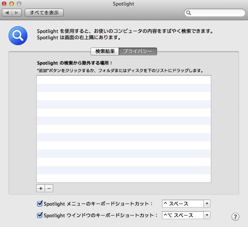Click the forward navigation arrow

(17, 13)
